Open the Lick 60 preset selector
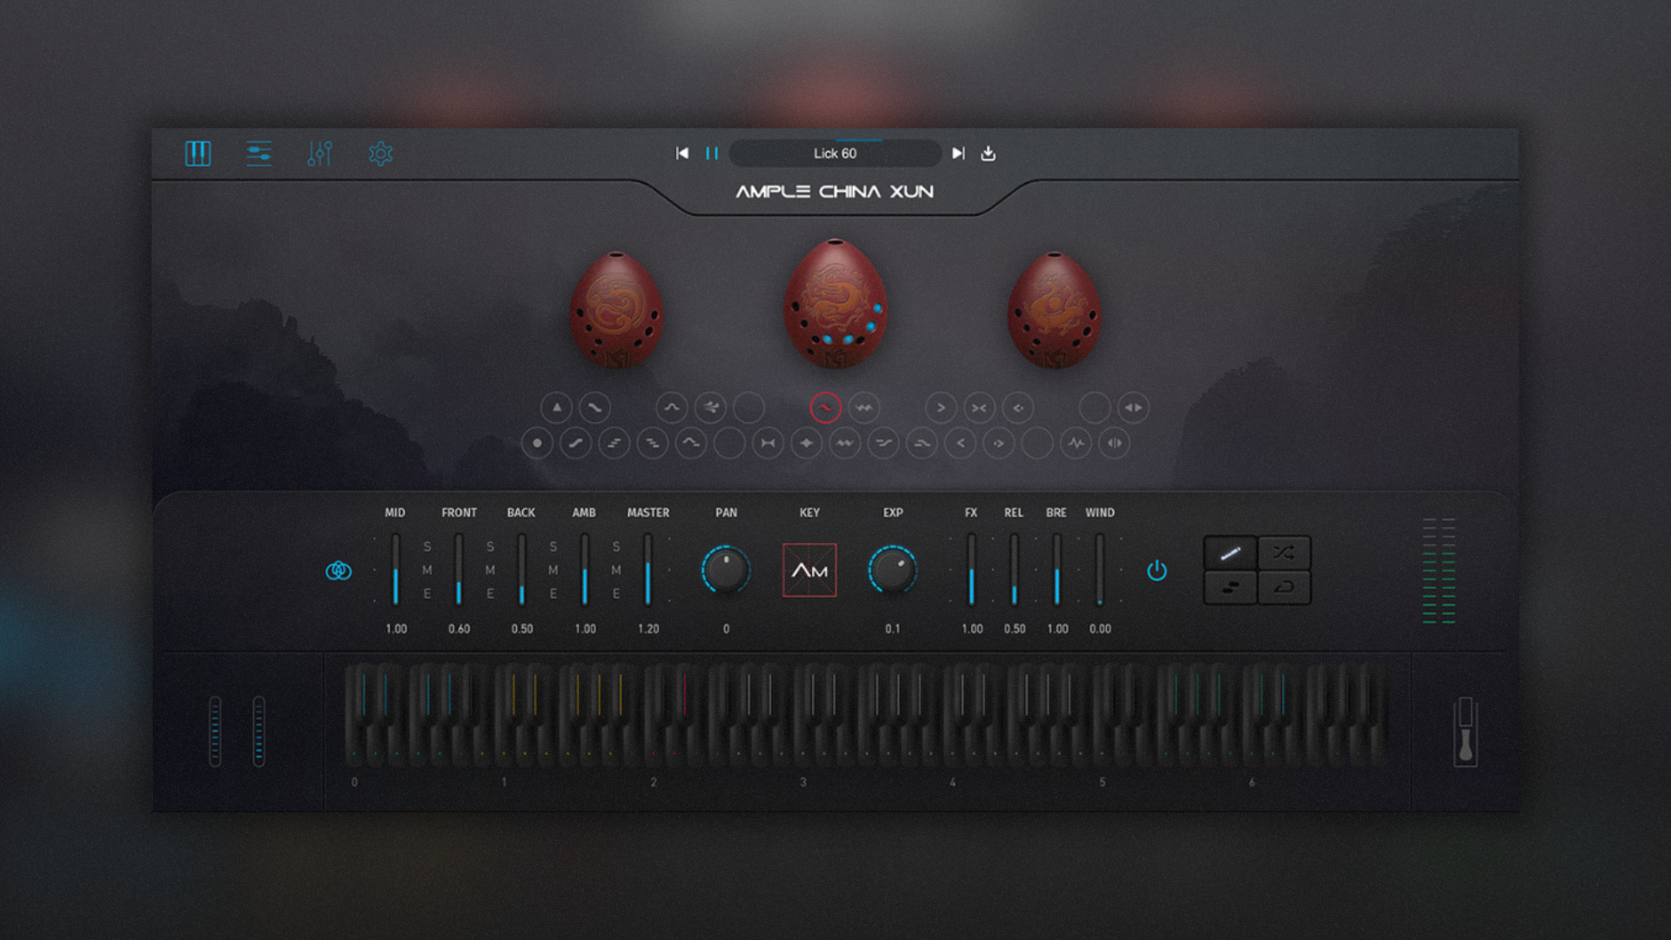Viewport: 1671px width, 940px height. 835,153
